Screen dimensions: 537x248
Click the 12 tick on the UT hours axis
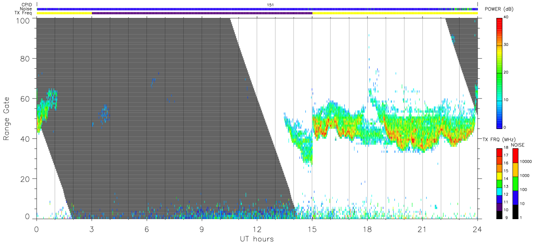pos(257,229)
